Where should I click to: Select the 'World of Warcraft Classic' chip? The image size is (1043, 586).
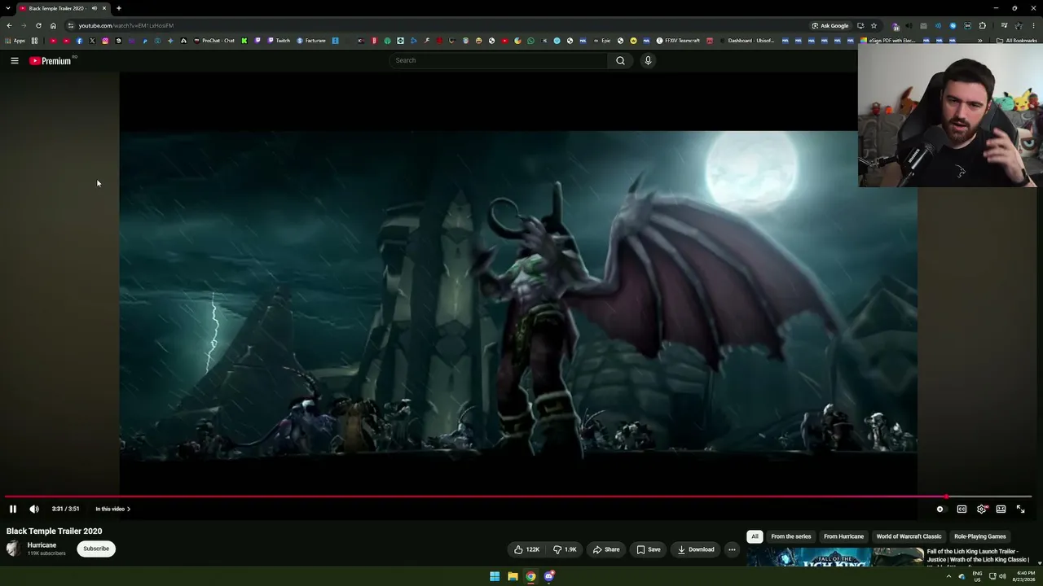[909, 536]
